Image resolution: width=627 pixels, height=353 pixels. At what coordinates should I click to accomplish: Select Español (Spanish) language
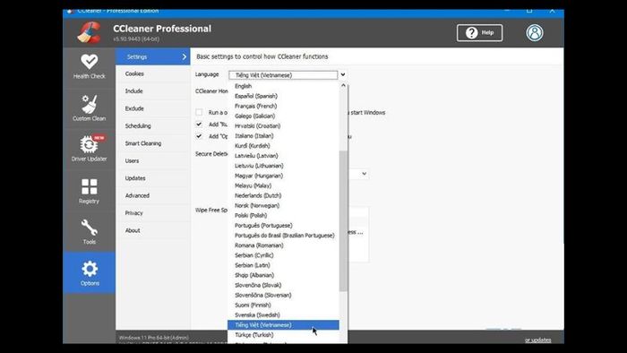click(x=284, y=96)
